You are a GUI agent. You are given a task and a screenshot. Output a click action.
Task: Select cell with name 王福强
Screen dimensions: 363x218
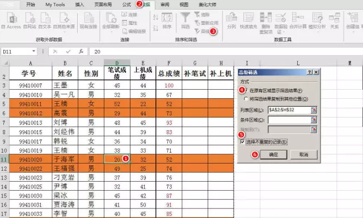65,168
